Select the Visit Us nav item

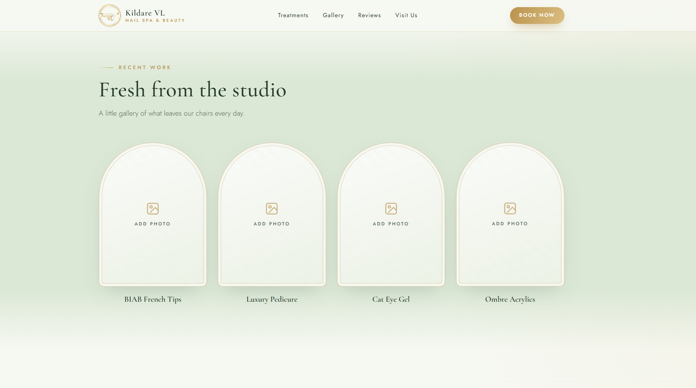[x=406, y=15]
